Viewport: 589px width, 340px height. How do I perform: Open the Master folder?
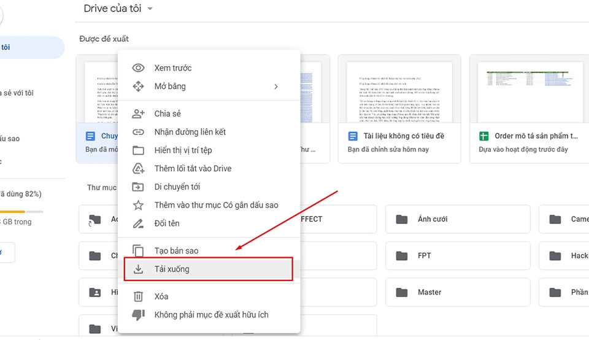458,292
